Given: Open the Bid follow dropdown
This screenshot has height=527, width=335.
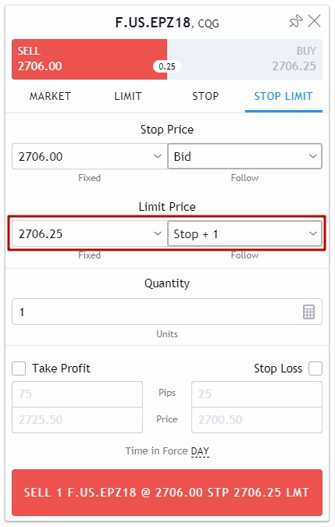Looking at the screenshot, I should (x=244, y=156).
